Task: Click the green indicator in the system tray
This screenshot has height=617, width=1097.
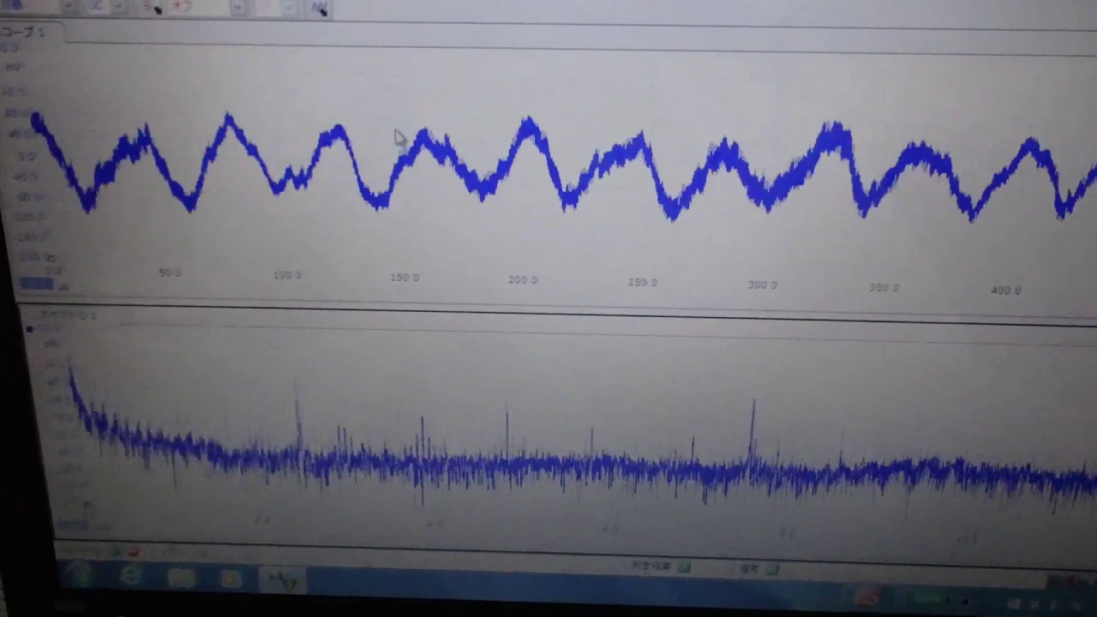Action: pyautogui.click(x=926, y=600)
